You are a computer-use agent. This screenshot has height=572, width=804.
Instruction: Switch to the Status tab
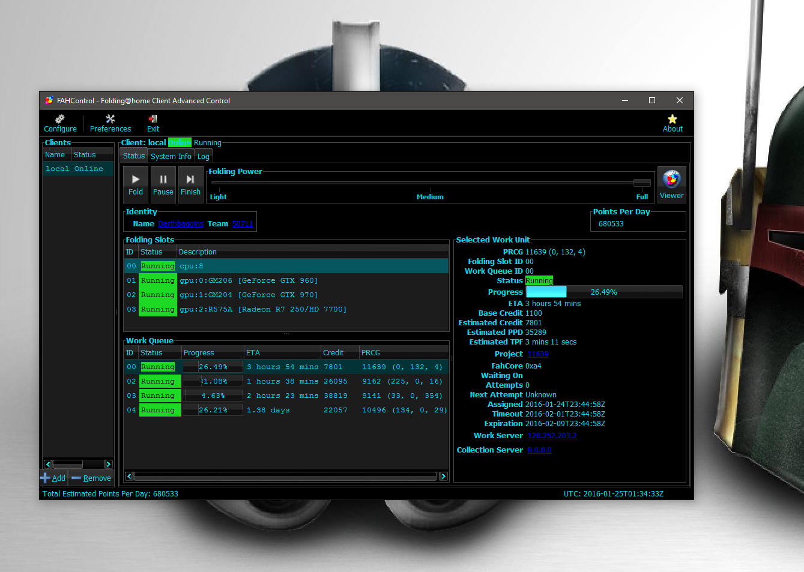(x=134, y=156)
